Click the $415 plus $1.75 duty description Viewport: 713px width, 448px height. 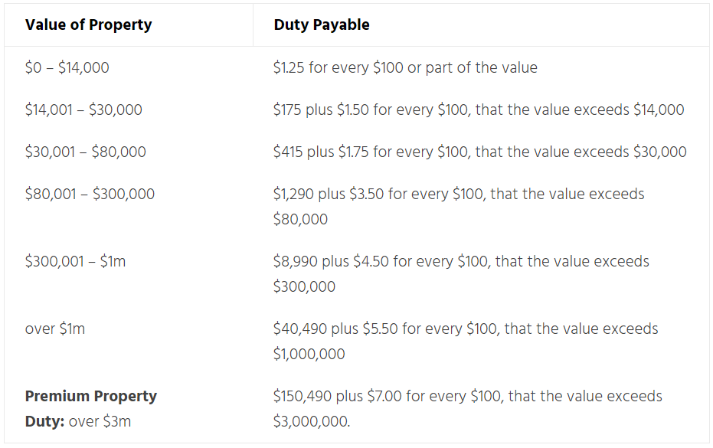pyautogui.click(x=479, y=152)
